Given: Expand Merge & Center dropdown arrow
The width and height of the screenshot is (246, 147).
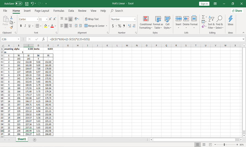Looking at the screenshot, I should coord(107,26).
